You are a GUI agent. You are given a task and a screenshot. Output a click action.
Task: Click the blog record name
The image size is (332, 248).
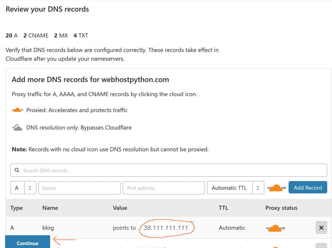[48, 228]
